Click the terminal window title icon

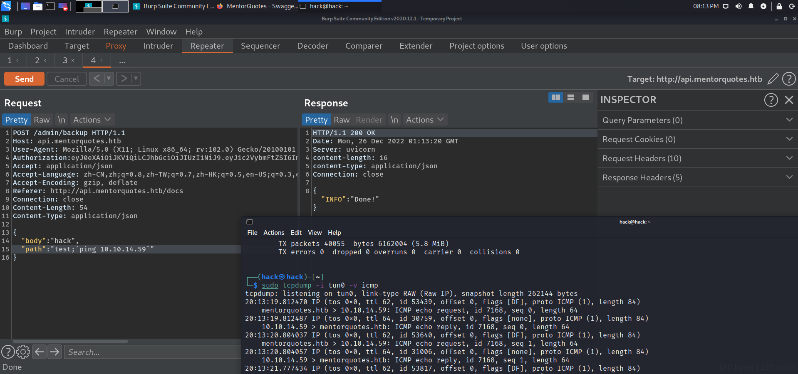tap(250, 222)
